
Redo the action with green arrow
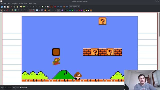point(24,7)
